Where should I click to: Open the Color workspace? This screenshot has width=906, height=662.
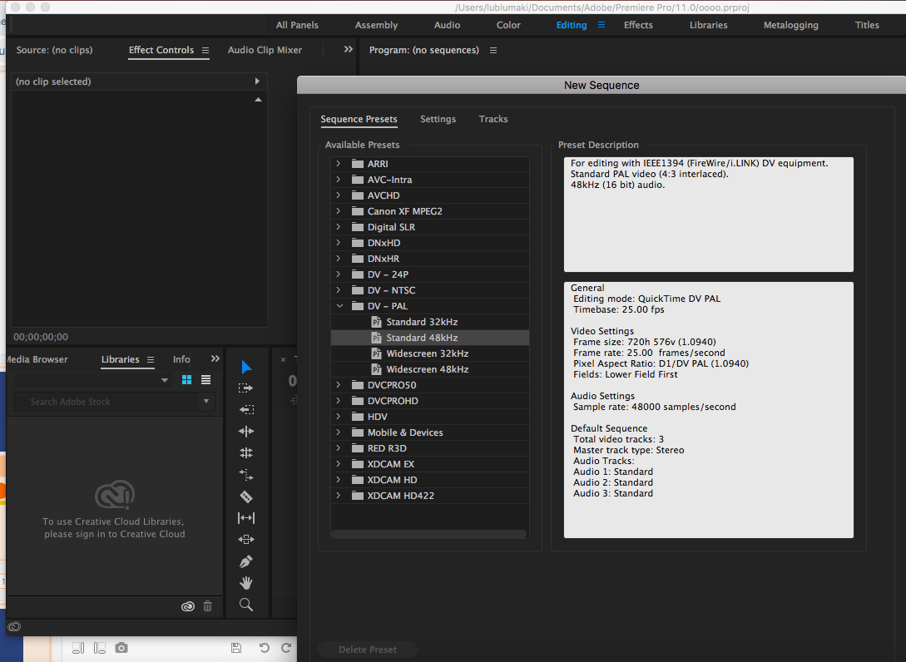pyautogui.click(x=508, y=25)
